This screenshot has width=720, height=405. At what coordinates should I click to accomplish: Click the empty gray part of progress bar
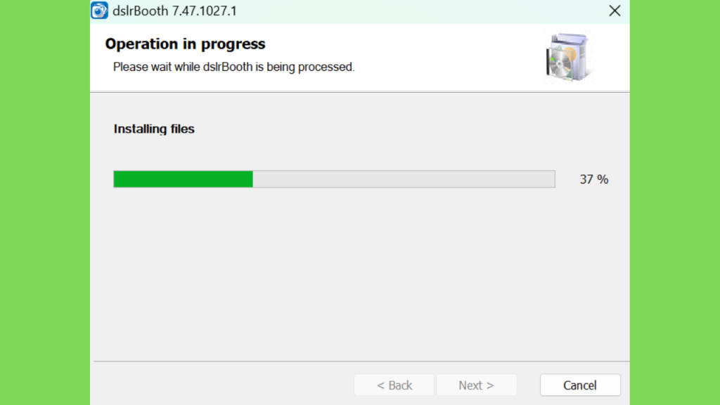[x=404, y=179]
